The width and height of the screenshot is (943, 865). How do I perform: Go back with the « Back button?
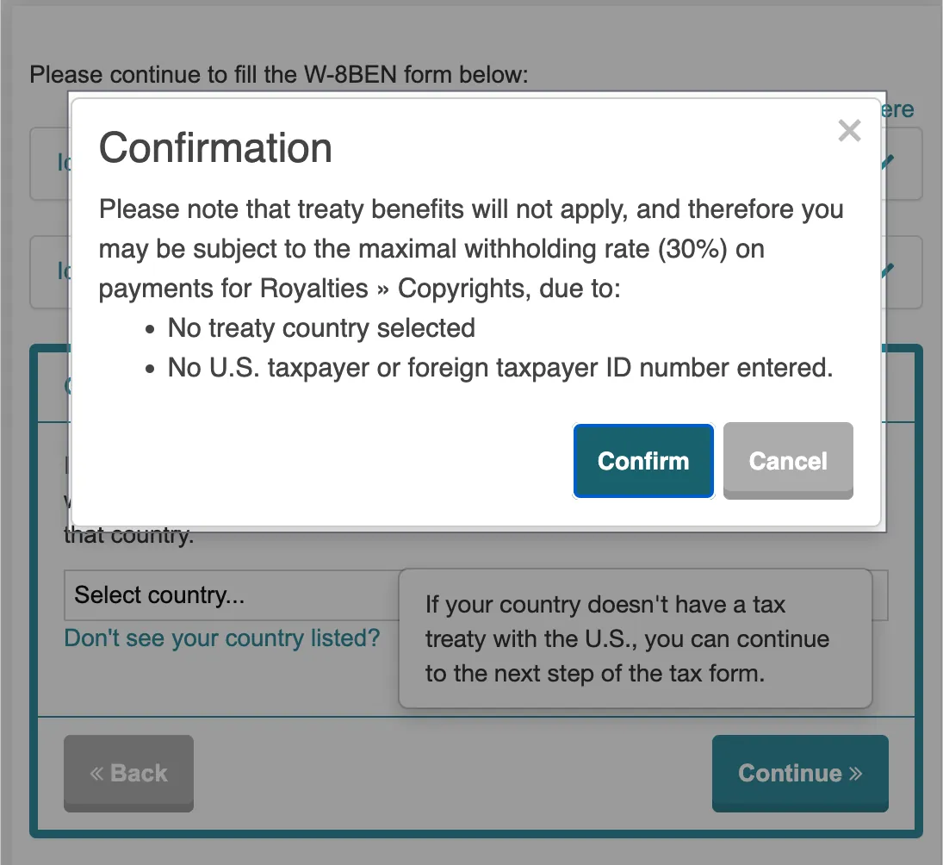point(128,773)
